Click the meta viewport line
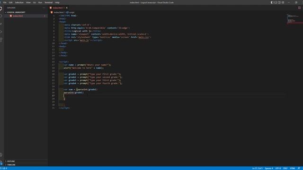 tap(106, 34)
